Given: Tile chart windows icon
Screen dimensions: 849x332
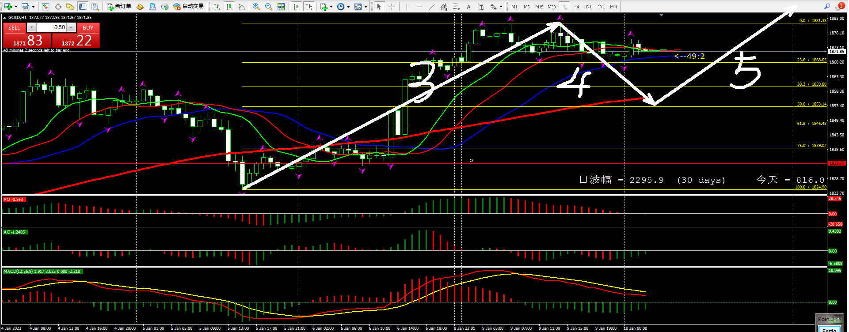Looking at the screenshot, I should (281, 7).
